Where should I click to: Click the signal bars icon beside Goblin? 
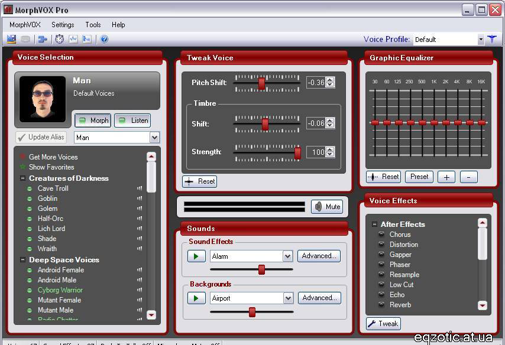pos(140,198)
